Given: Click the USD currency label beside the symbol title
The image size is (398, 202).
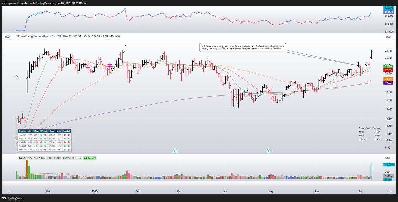Looking at the screenshot, I should point(7,37).
